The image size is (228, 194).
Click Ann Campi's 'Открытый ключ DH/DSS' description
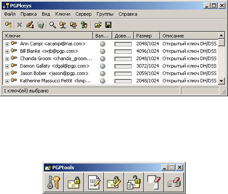(189, 44)
